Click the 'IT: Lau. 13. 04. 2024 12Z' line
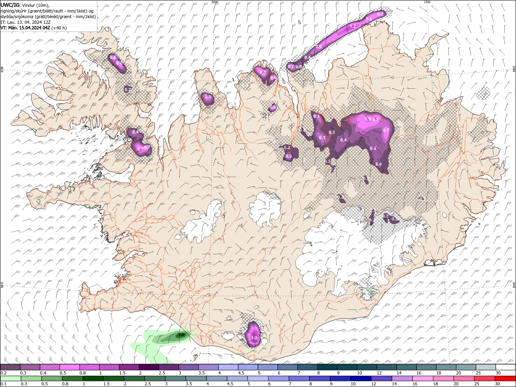This screenshot has width=516, height=387. point(25,22)
